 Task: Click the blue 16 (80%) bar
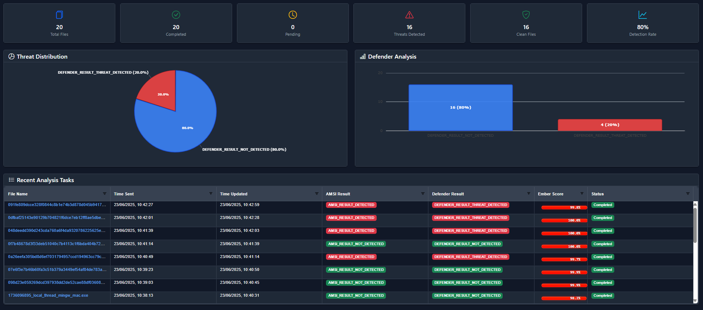[461, 108]
